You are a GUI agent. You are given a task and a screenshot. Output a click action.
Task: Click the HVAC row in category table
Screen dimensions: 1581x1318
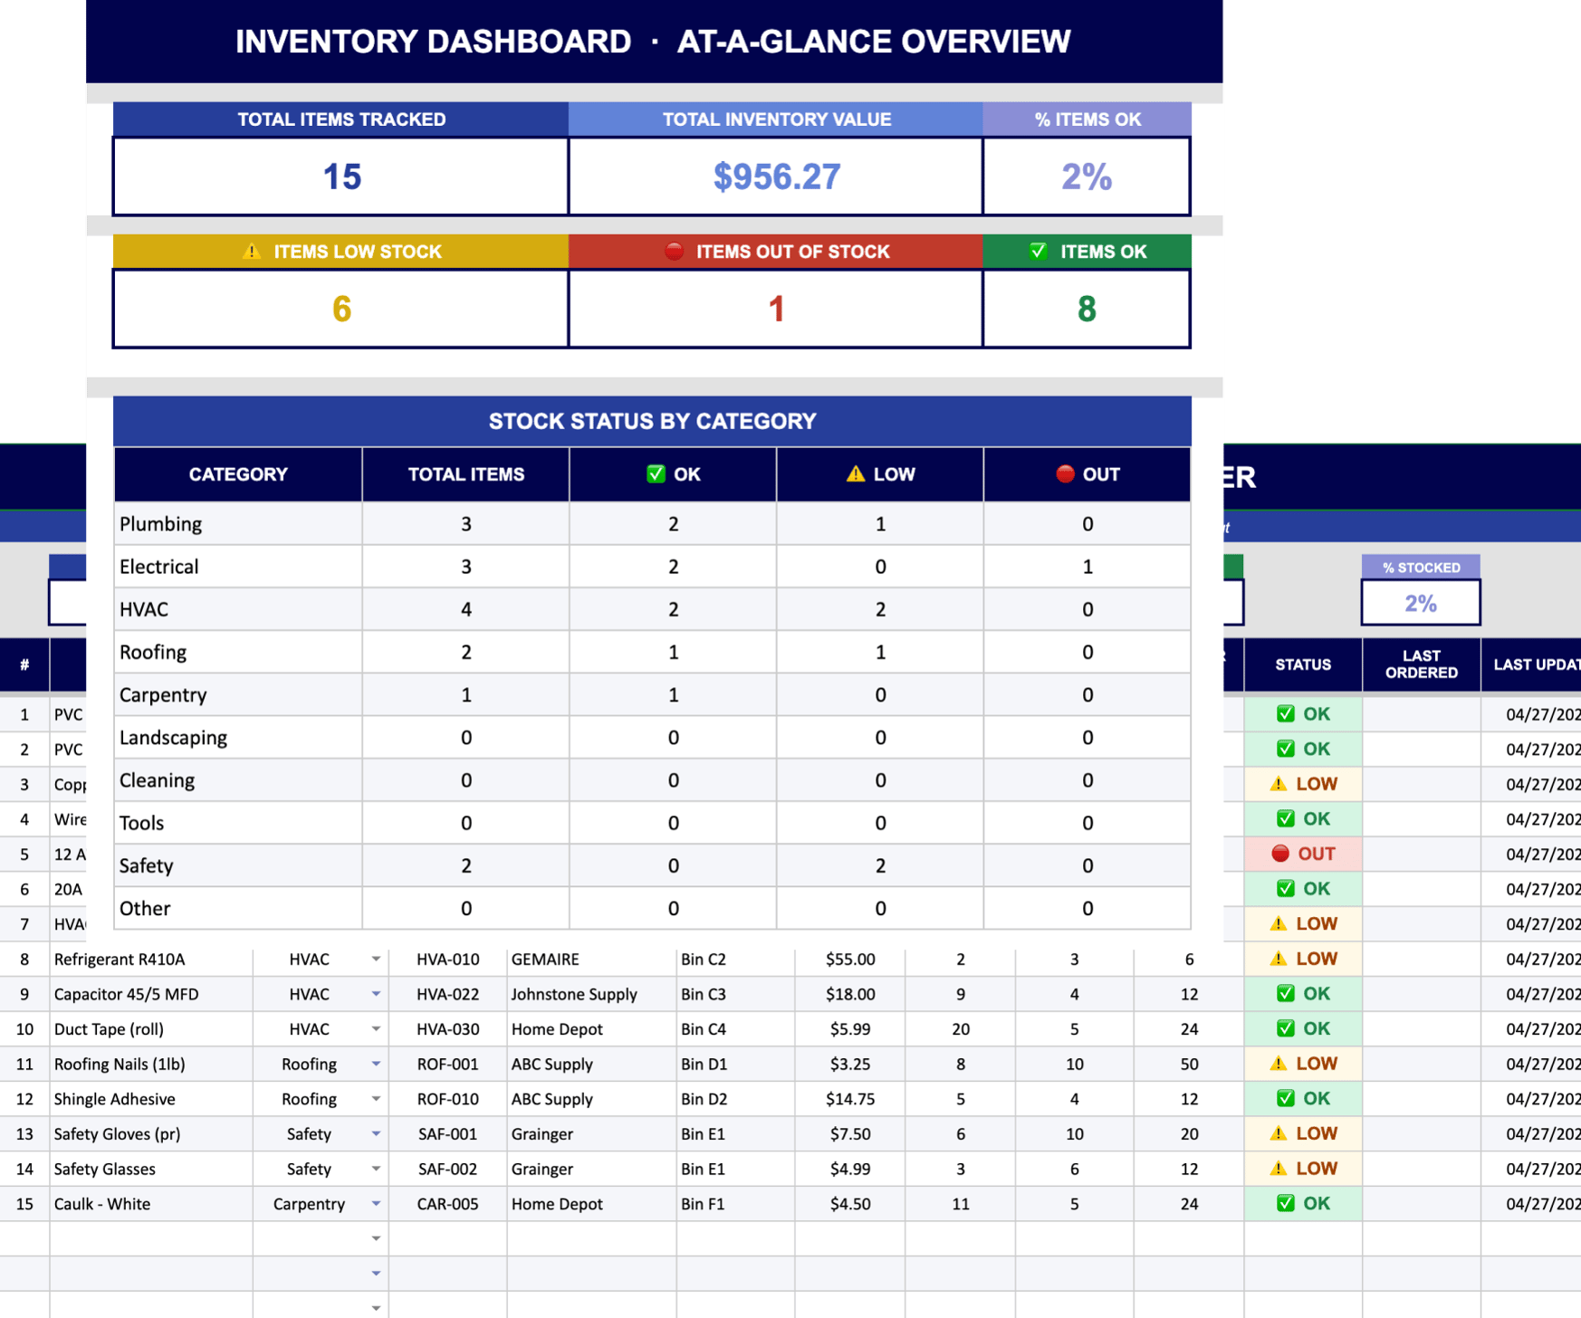(x=652, y=609)
